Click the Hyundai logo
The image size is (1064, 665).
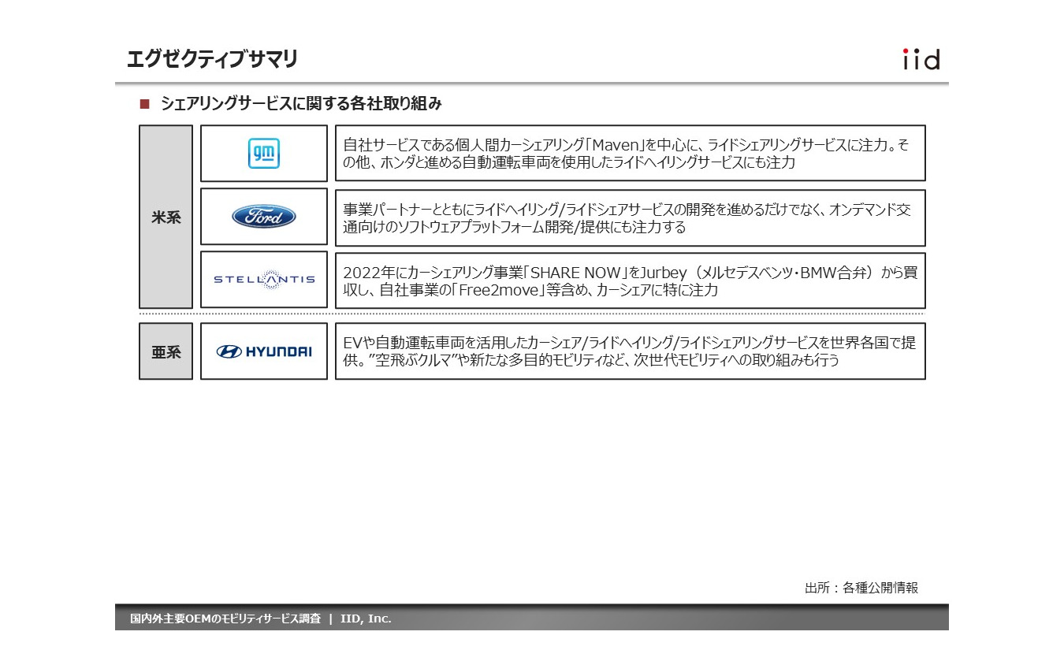pyautogui.click(x=264, y=351)
